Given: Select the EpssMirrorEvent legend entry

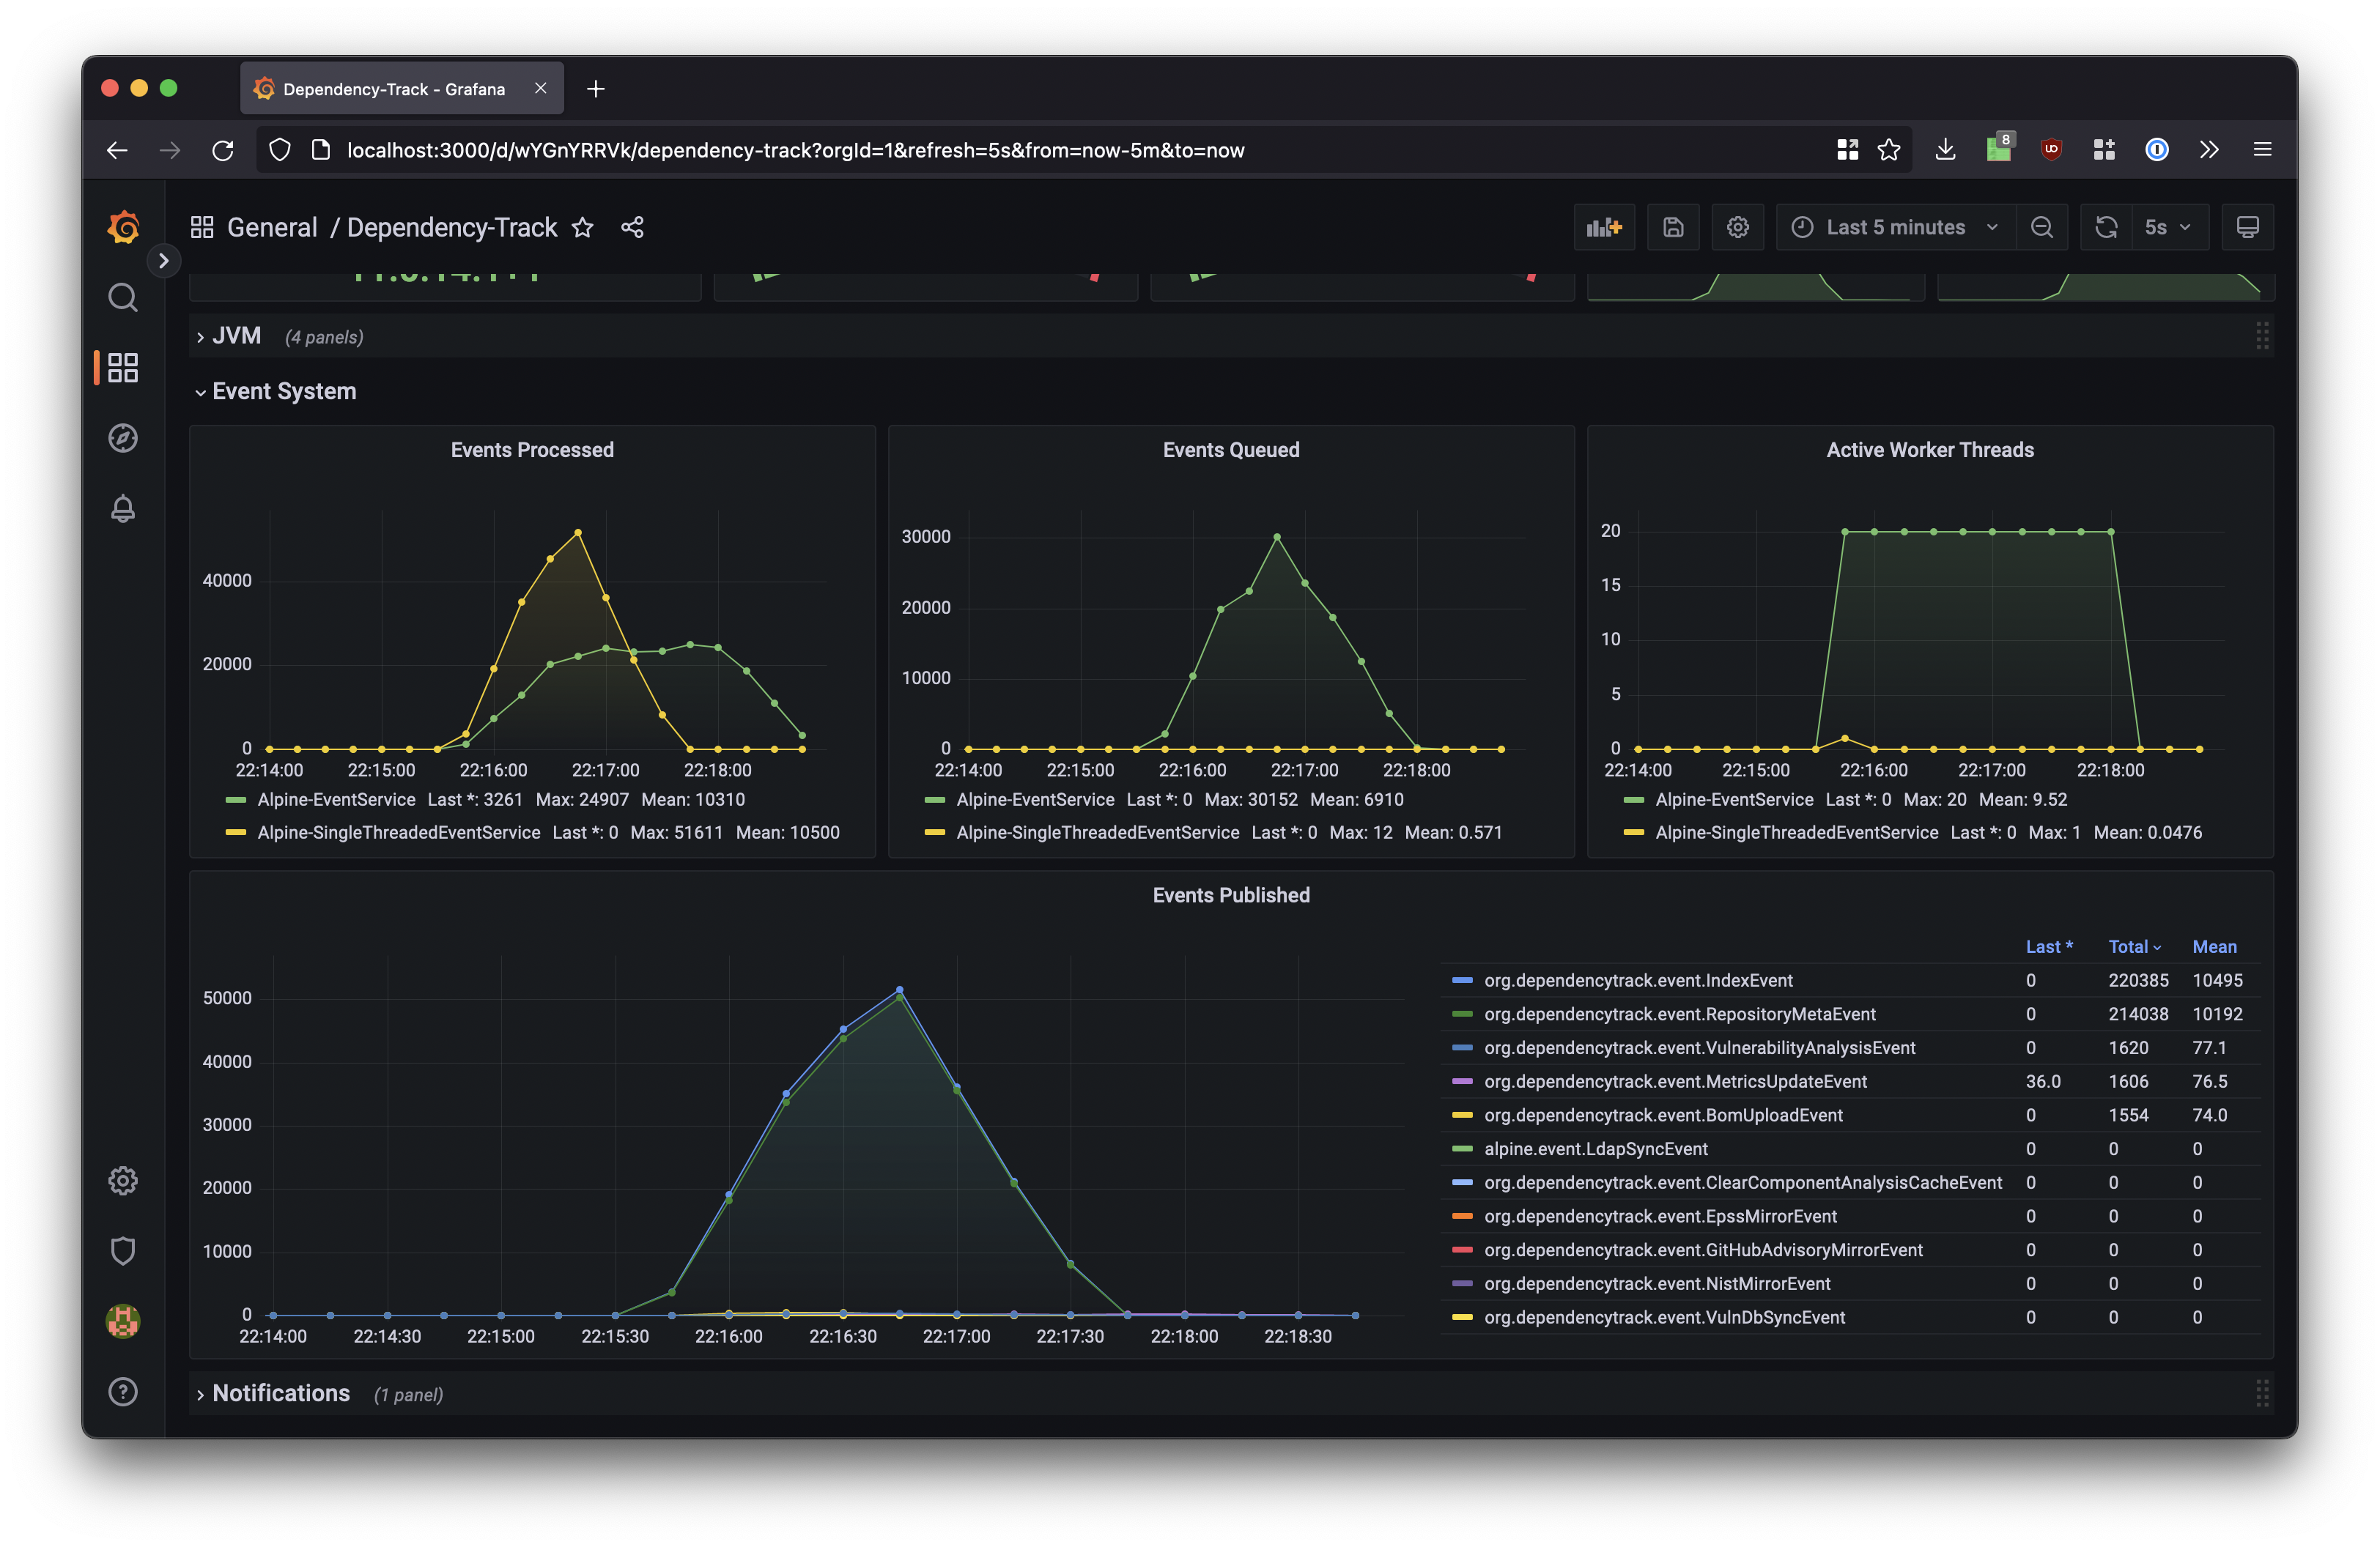Looking at the screenshot, I should (1660, 1217).
